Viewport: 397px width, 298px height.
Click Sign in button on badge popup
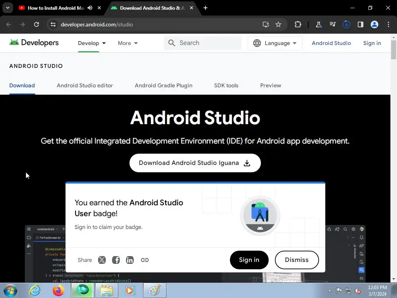coord(249,260)
